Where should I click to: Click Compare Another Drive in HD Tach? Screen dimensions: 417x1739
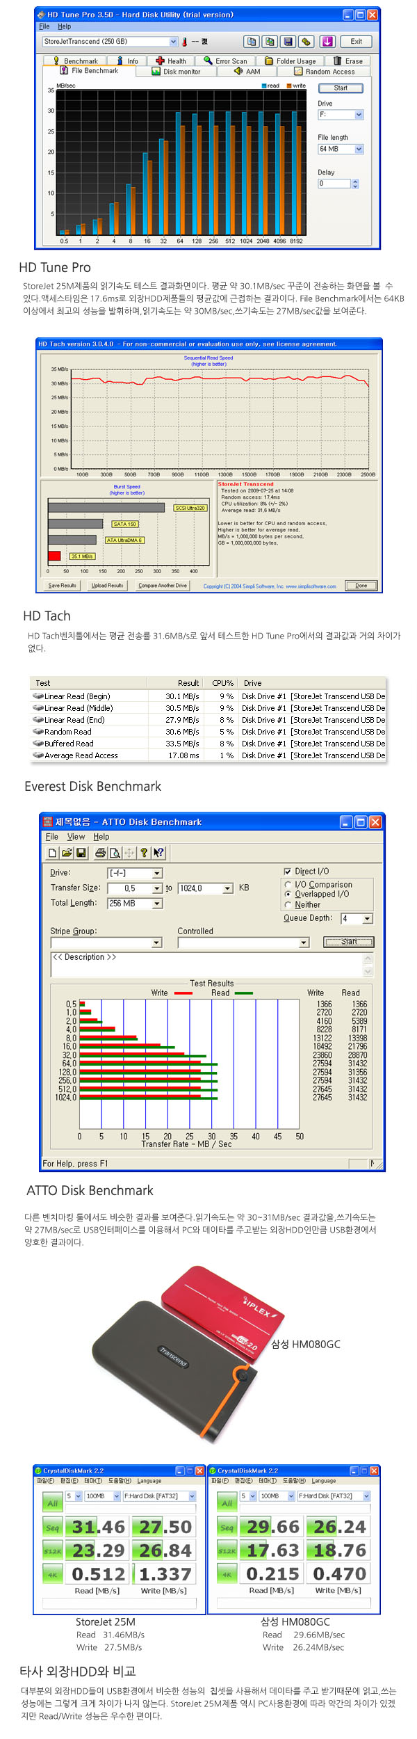click(x=163, y=586)
